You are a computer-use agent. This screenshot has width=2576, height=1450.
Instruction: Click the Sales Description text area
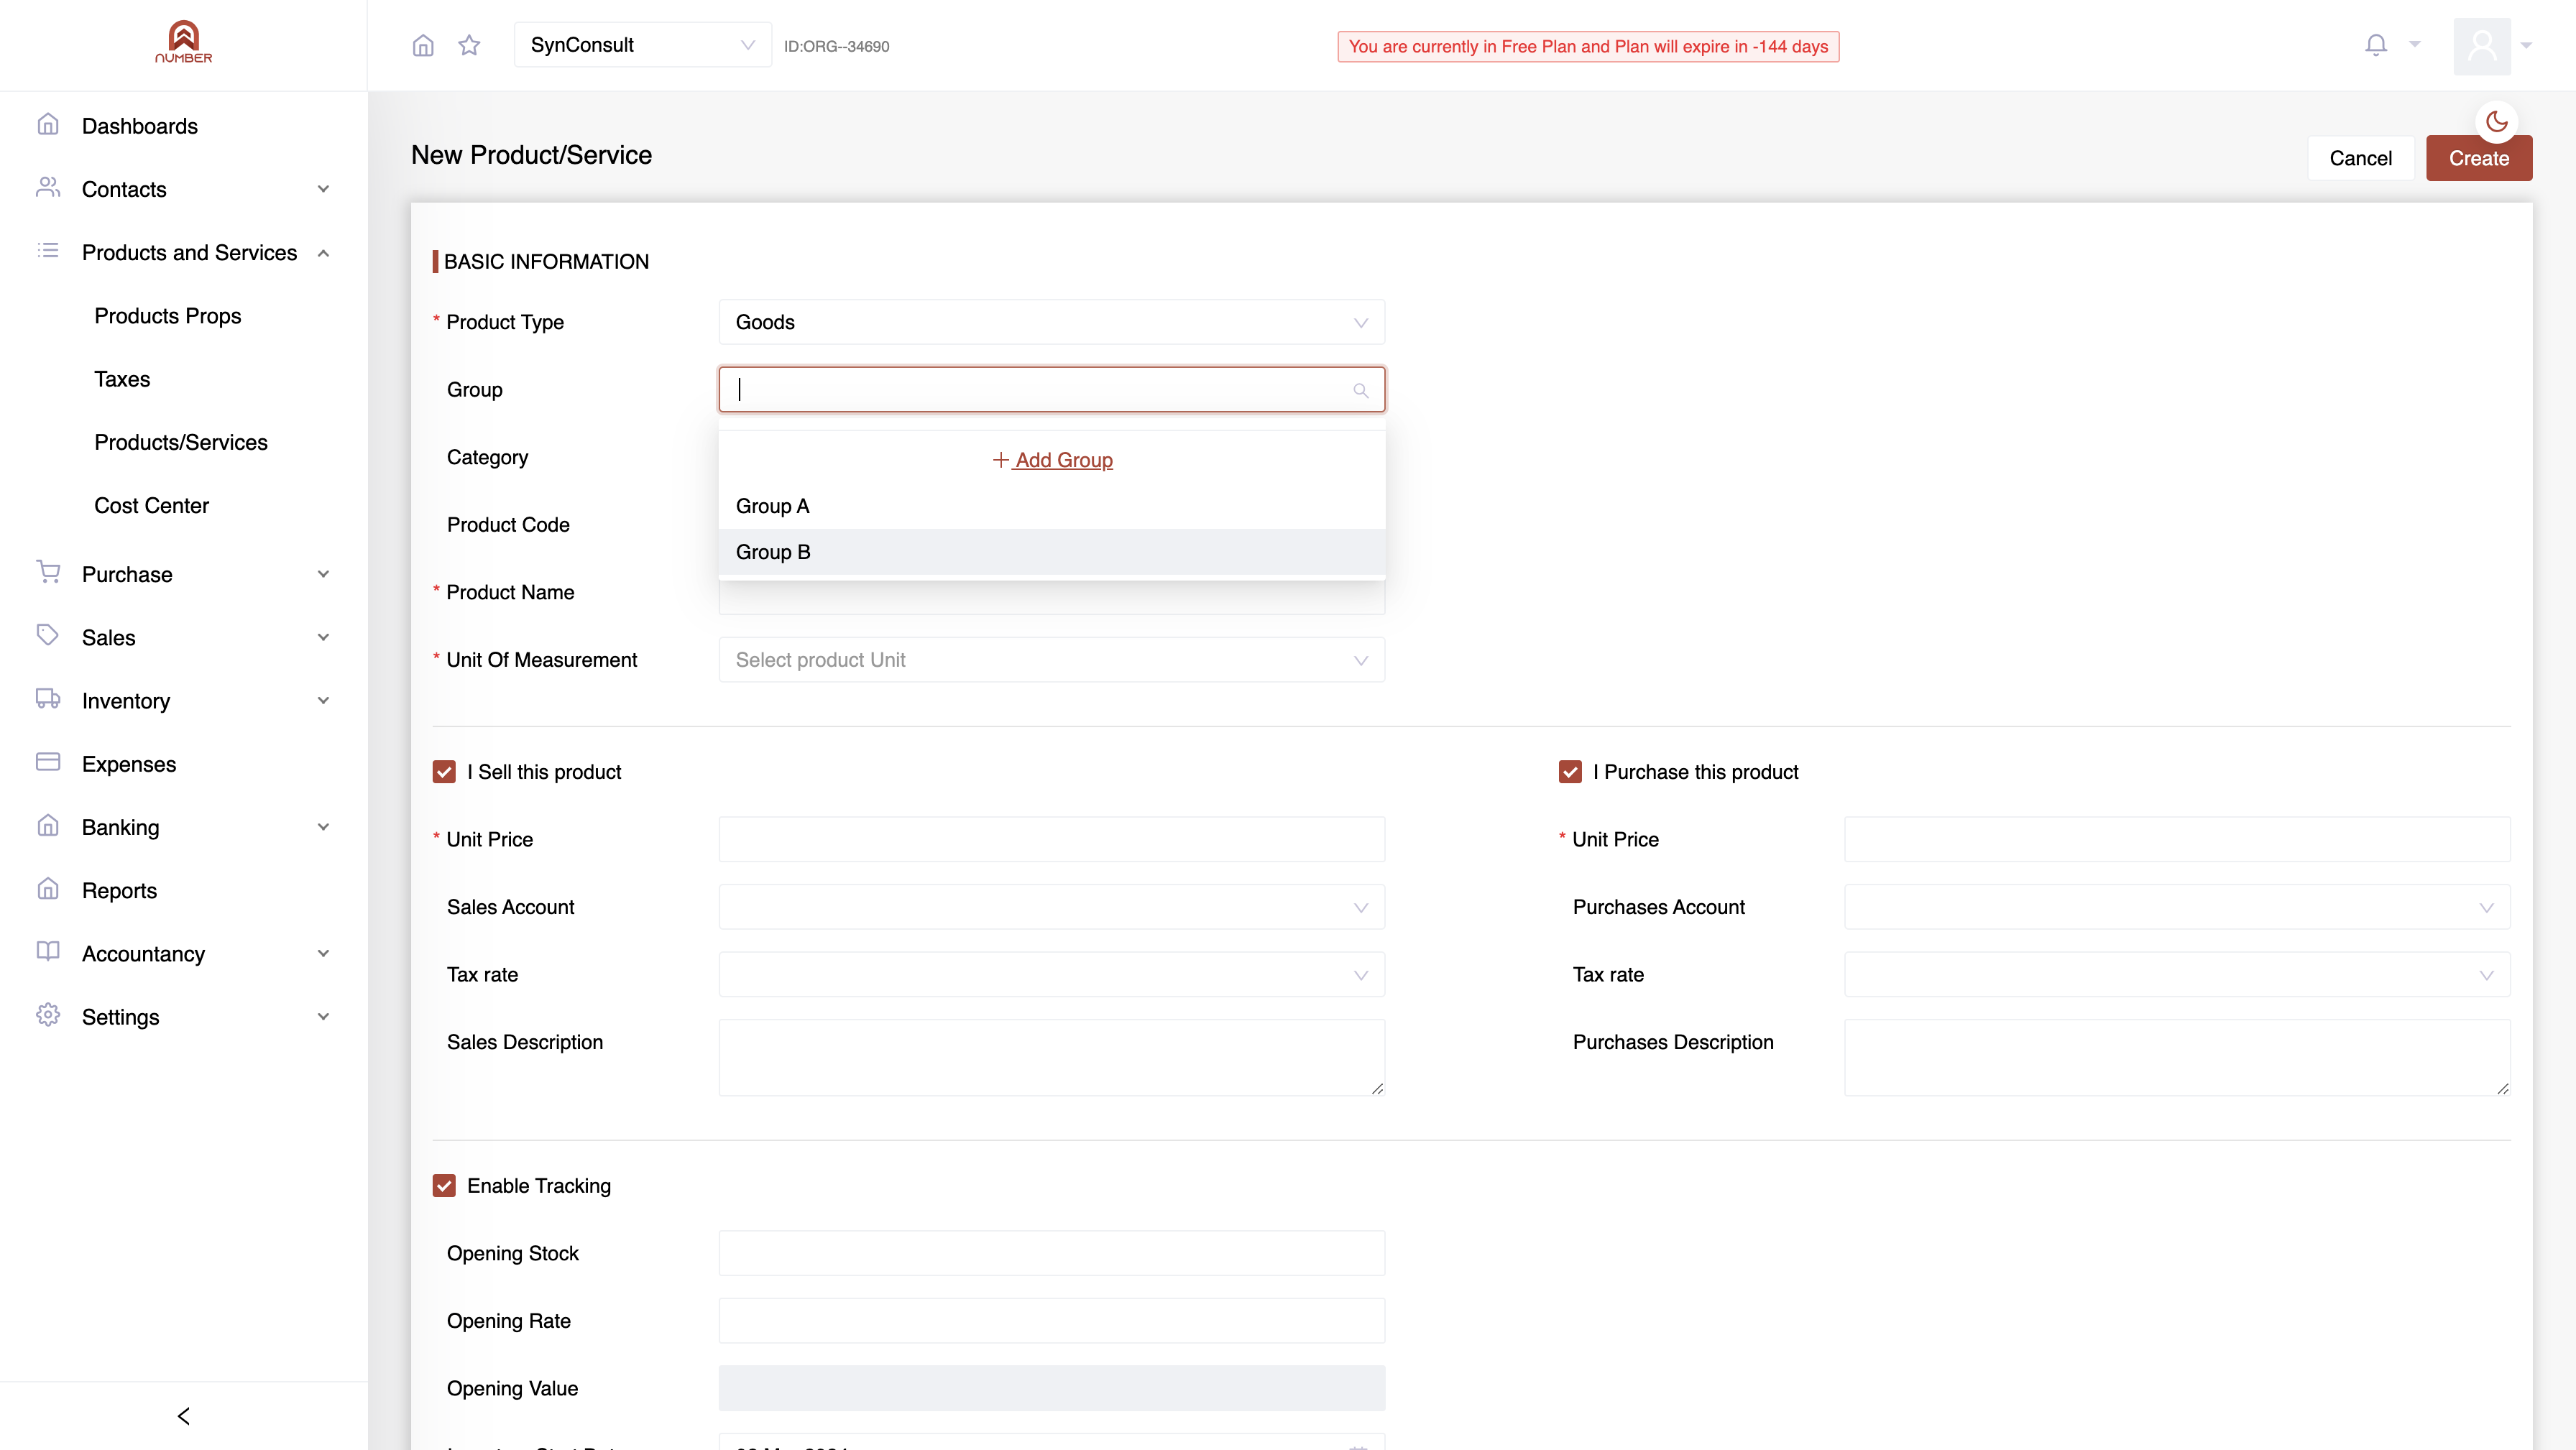pyautogui.click(x=1051, y=1057)
